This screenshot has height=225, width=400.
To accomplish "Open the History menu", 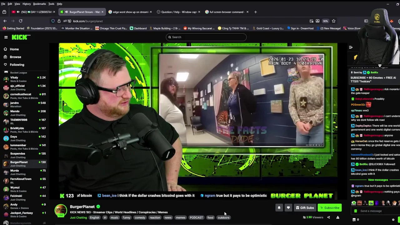I will pyautogui.click(x=27, y=4).
